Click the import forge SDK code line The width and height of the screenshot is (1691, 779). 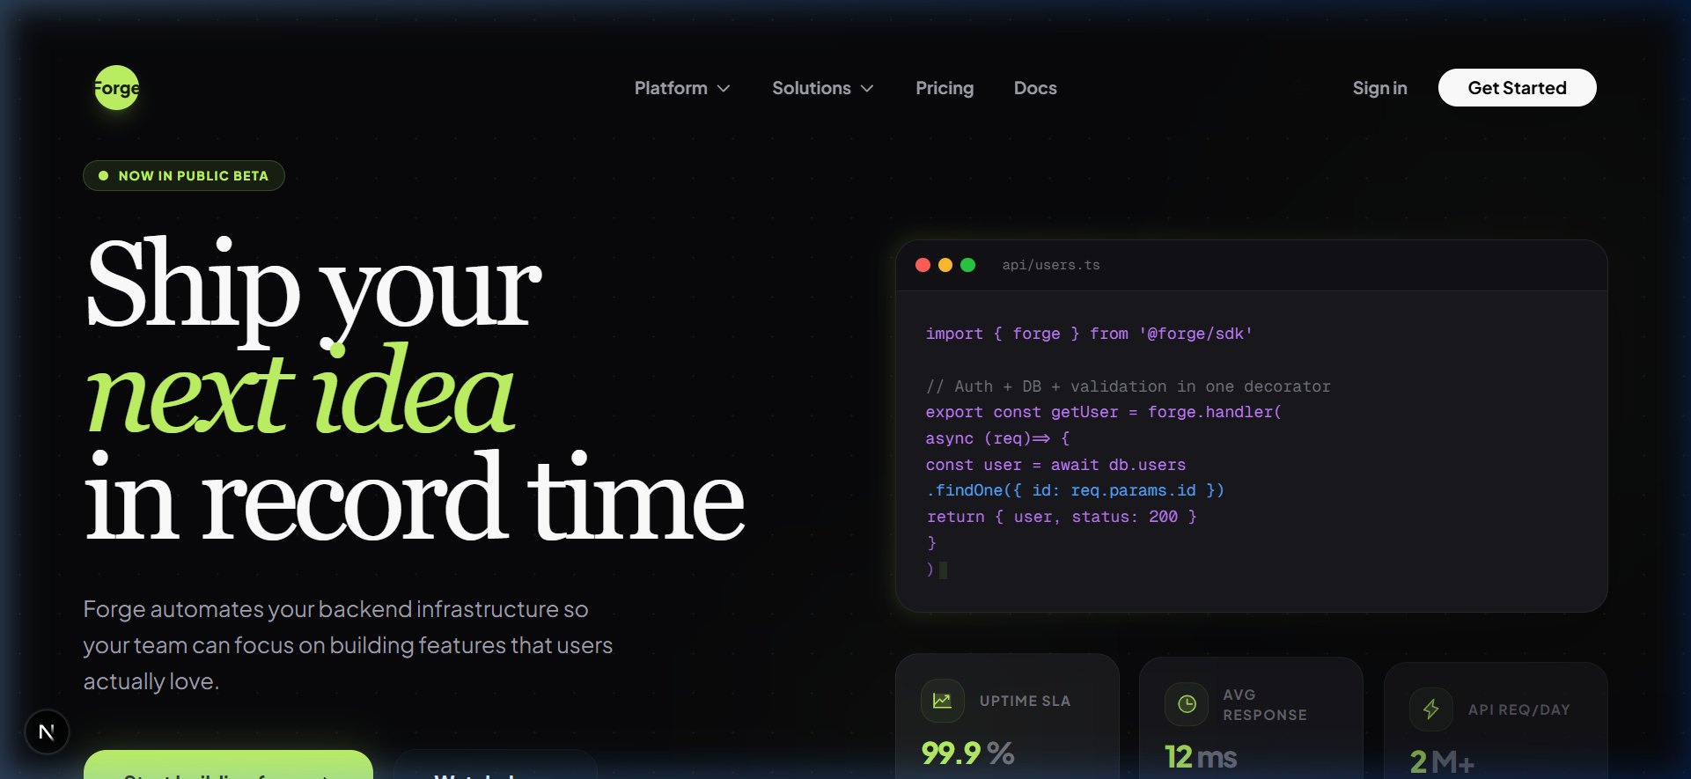coord(1089,334)
